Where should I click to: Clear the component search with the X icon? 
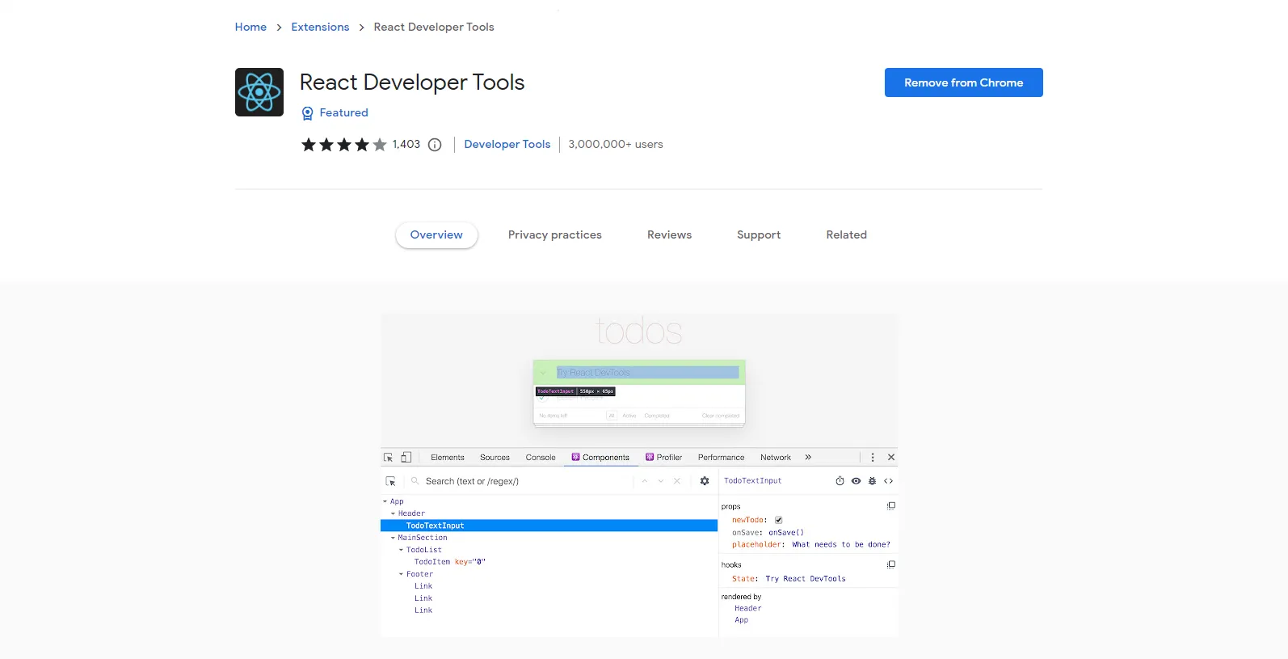(677, 481)
